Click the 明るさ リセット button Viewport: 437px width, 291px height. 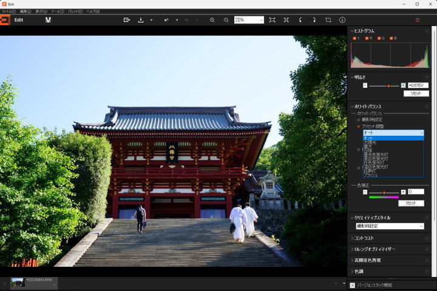tap(416, 93)
